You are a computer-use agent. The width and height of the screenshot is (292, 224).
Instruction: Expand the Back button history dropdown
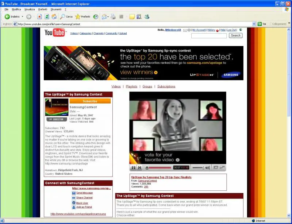point(22,16)
